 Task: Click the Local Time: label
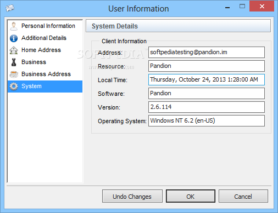click(113, 80)
